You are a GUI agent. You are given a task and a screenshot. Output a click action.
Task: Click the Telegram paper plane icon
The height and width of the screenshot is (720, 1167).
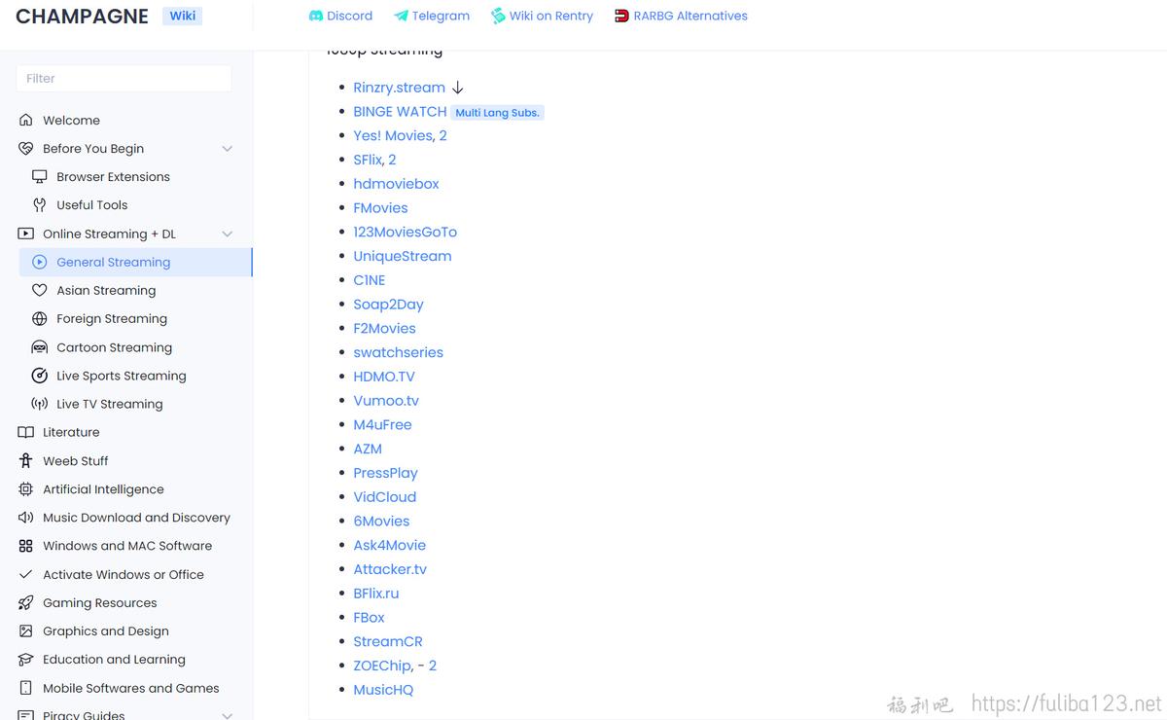(401, 16)
